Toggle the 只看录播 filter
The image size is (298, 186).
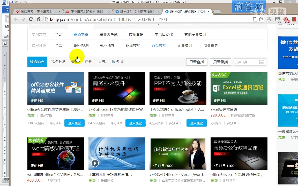[x=220, y=62]
